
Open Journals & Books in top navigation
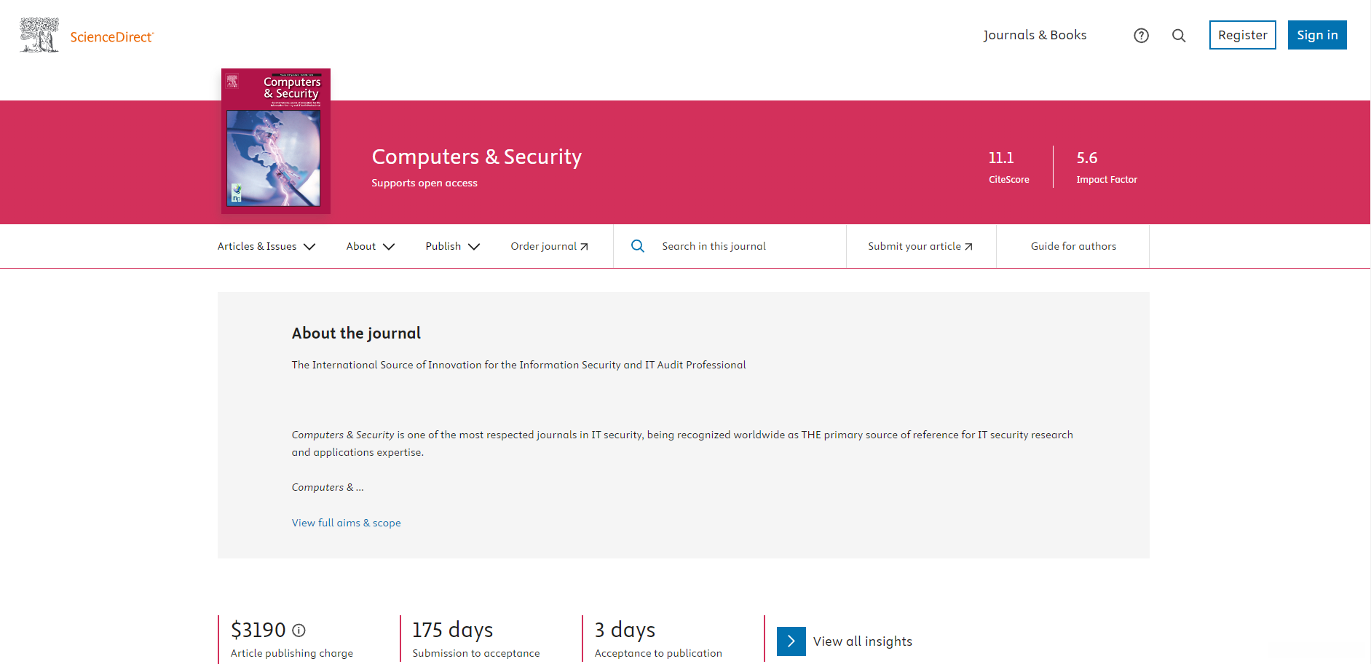pos(1035,35)
